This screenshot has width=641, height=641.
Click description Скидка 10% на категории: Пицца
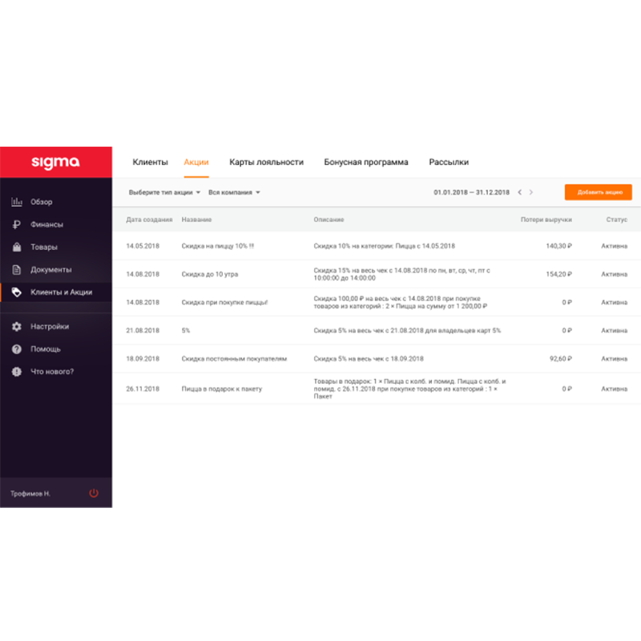[x=385, y=246]
